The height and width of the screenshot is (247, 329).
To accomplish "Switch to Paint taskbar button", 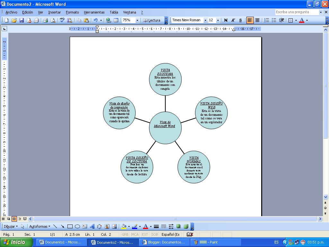I will pyautogui.click(x=216, y=242).
